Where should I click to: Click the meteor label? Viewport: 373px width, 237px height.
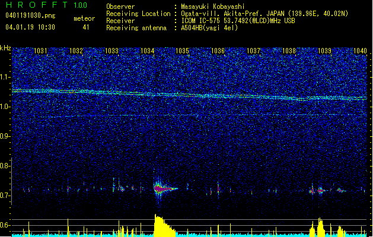coord(84,18)
